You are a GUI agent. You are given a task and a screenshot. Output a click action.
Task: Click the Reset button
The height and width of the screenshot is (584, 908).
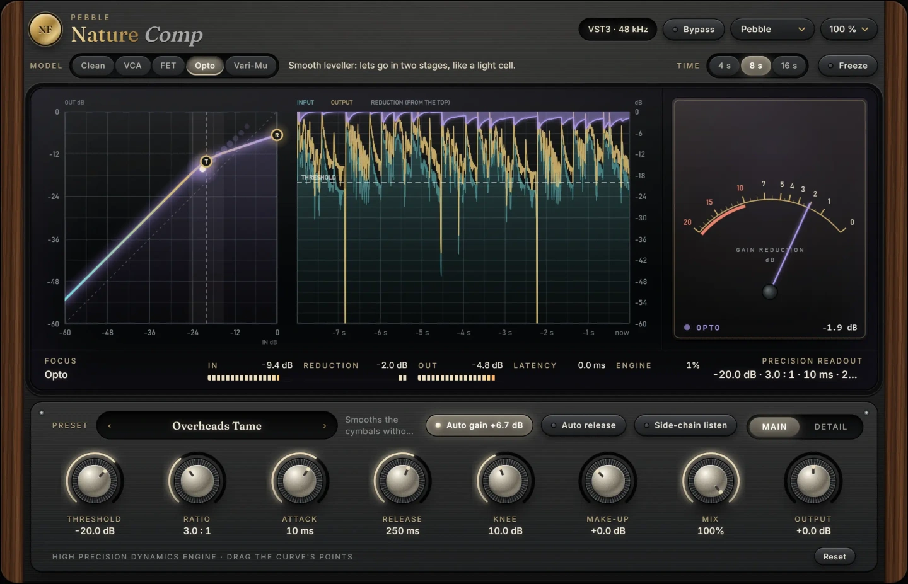point(834,556)
